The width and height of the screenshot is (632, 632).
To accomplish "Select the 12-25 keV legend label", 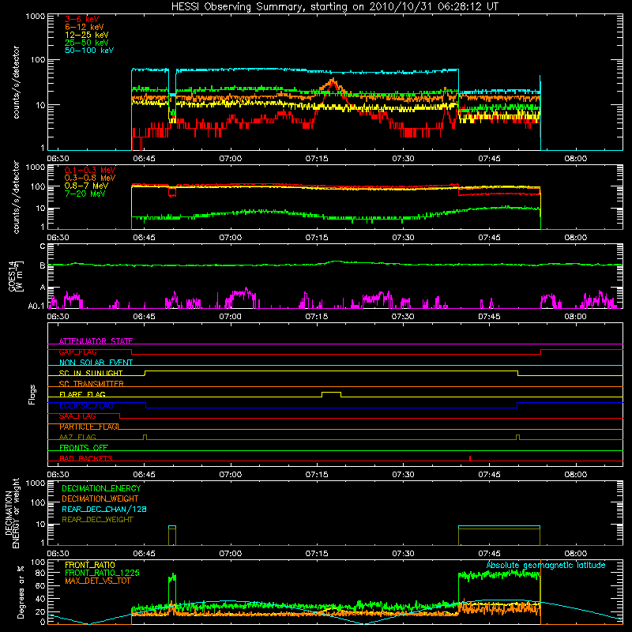I will click(86, 35).
